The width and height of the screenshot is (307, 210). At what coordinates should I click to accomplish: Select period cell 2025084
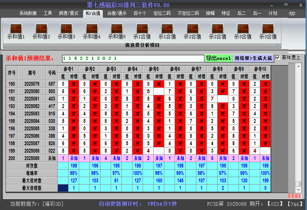click(x=32, y=121)
